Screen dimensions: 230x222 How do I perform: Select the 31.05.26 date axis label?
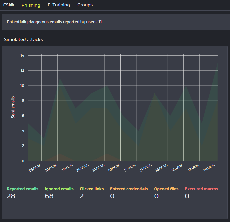pos(98,168)
